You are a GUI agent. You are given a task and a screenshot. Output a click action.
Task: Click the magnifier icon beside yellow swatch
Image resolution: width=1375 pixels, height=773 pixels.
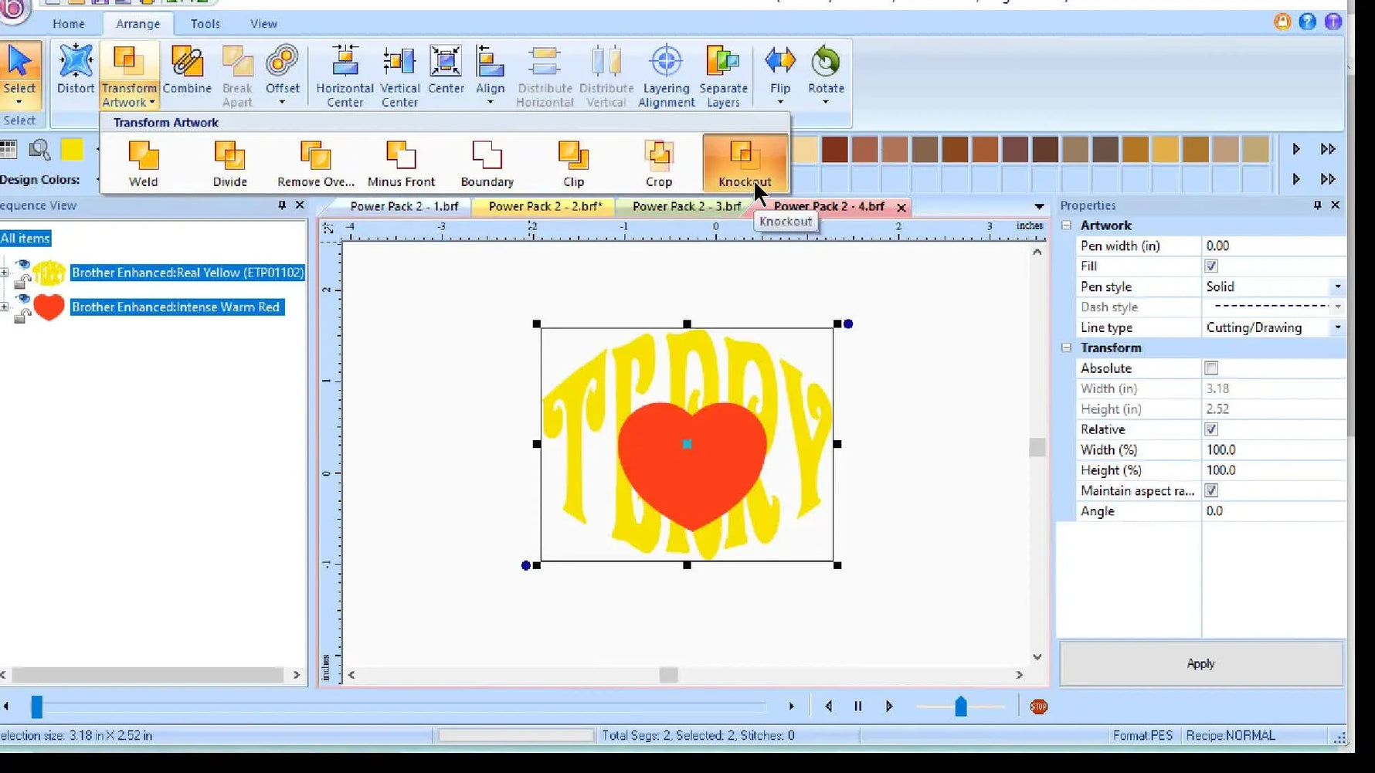pos(39,149)
